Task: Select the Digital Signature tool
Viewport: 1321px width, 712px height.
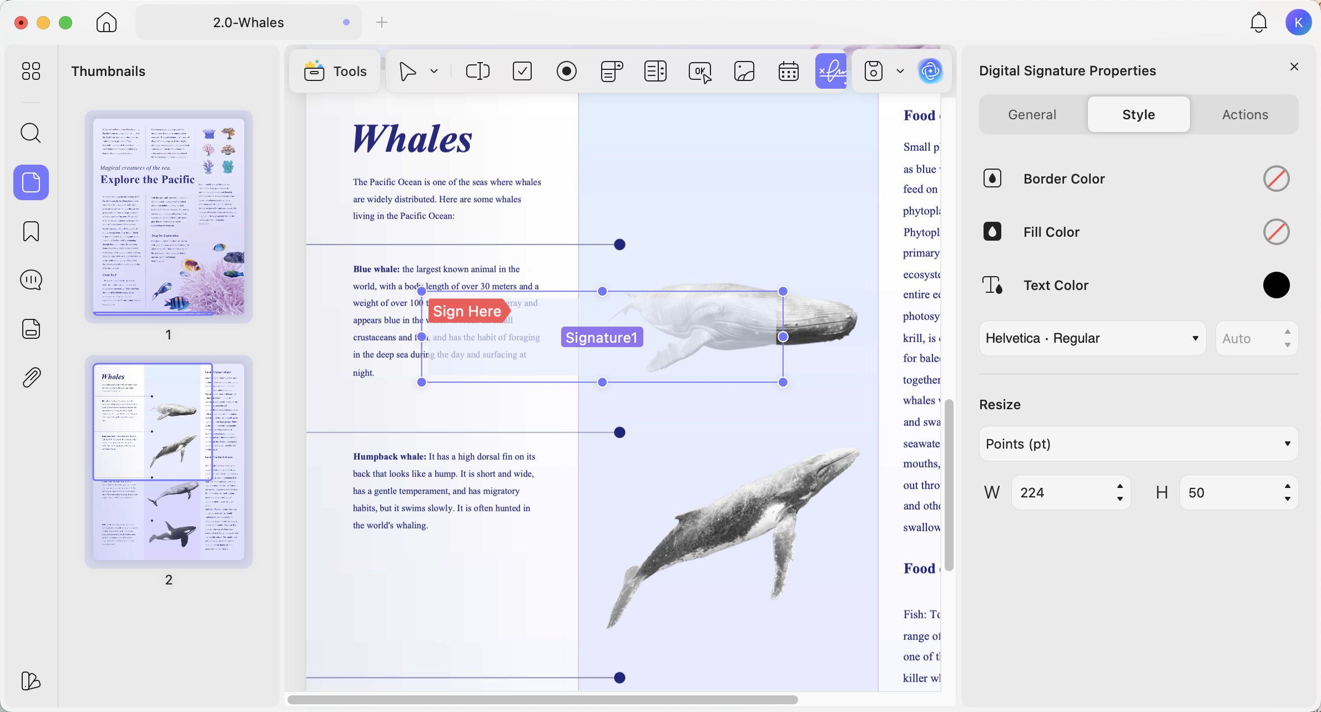Action: (x=831, y=71)
